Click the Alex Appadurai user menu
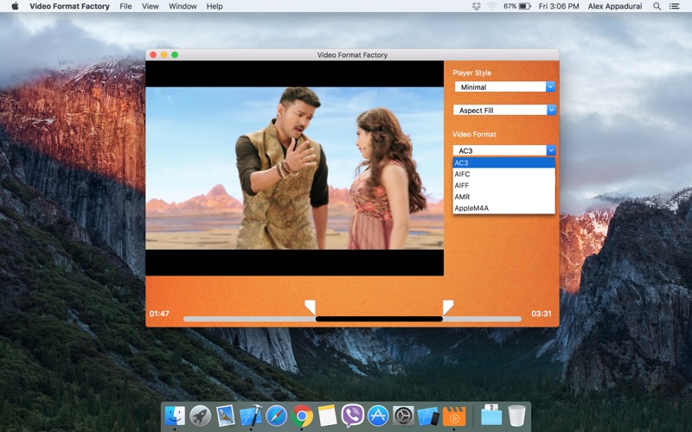Screen dimensions: 692x432 [x=615, y=6]
